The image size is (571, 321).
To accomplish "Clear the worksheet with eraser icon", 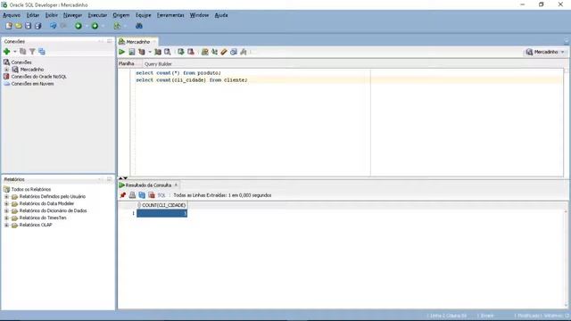I will 224,52.
